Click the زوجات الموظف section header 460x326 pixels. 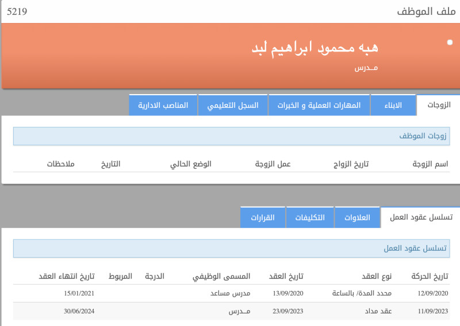click(230, 136)
